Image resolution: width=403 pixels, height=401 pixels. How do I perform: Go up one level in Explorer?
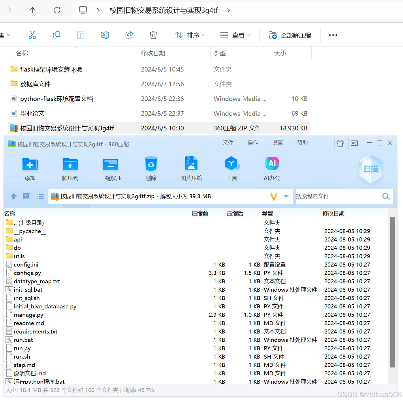pyautogui.click(x=33, y=10)
